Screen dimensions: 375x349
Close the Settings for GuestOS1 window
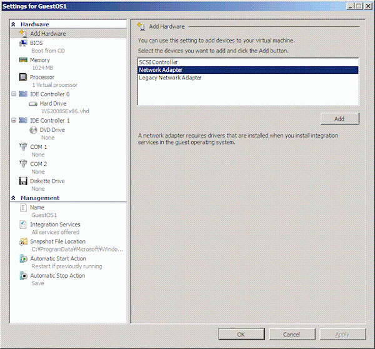368,6
